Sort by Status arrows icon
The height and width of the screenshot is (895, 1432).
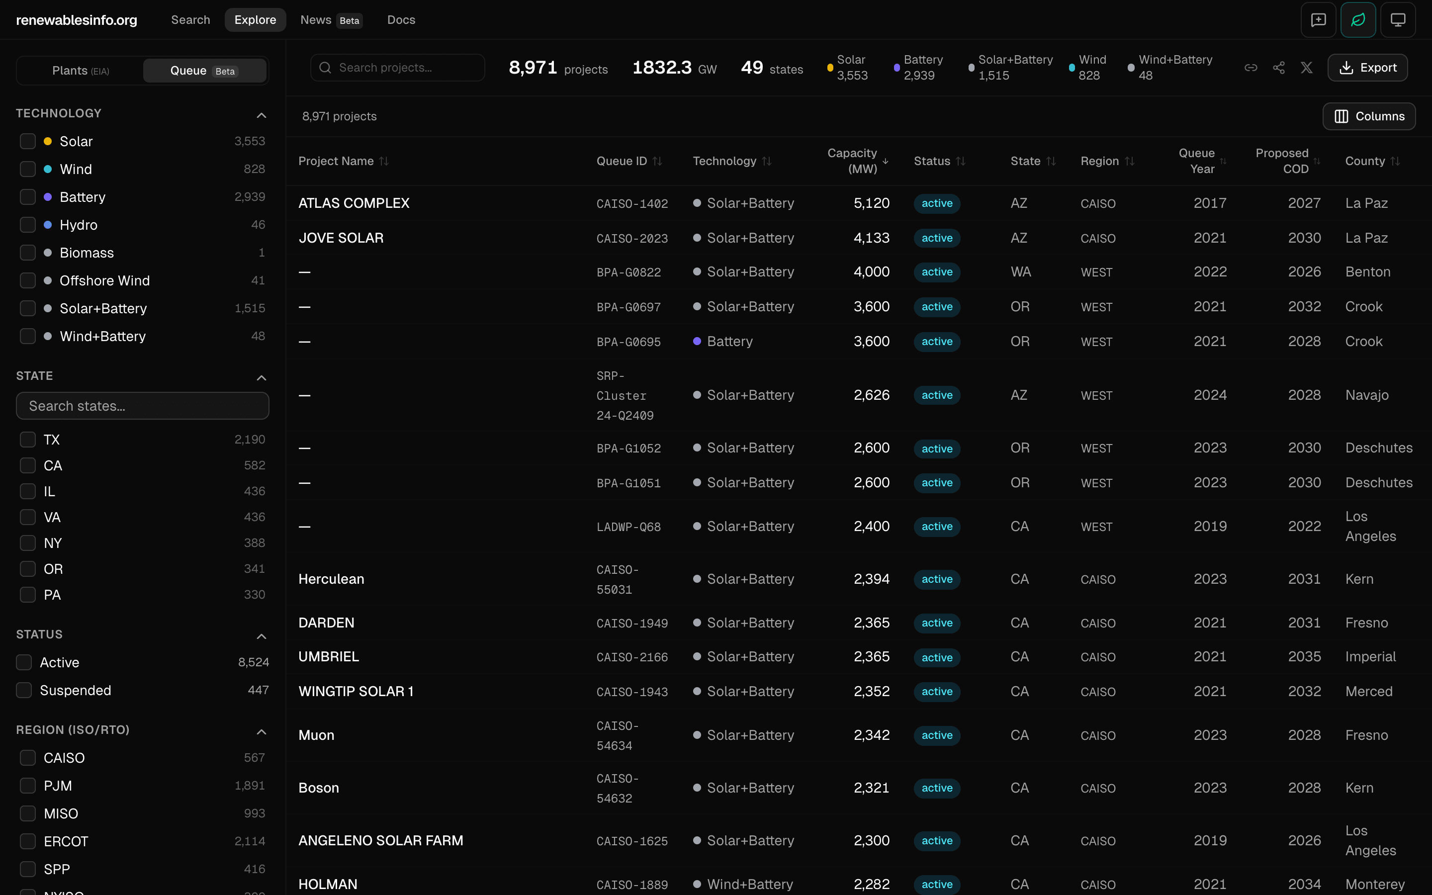961,161
